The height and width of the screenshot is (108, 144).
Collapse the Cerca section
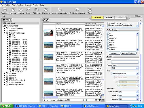(107, 56)
